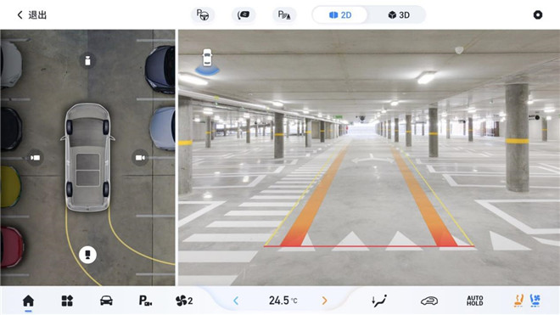Decrease temperature with left arrow
The width and height of the screenshot is (560, 315).
tap(236, 301)
